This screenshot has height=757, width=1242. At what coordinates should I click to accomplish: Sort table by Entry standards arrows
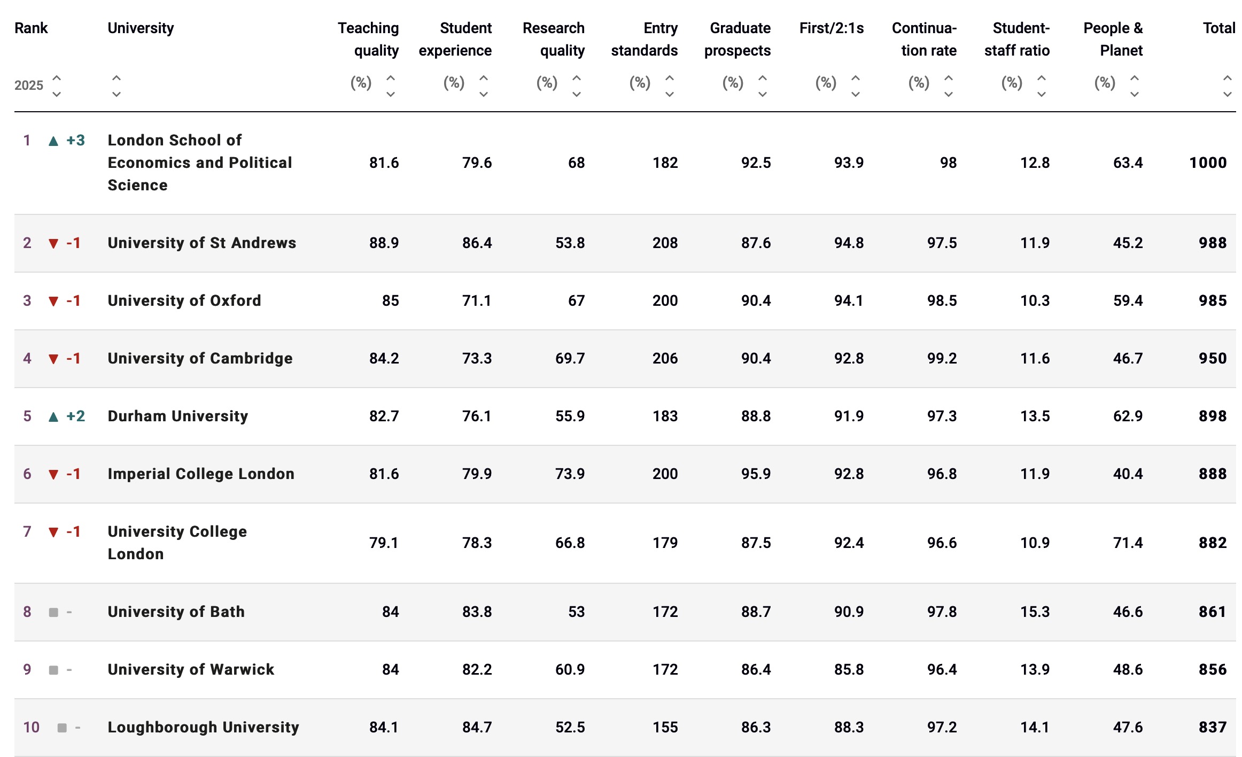tap(670, 86)
